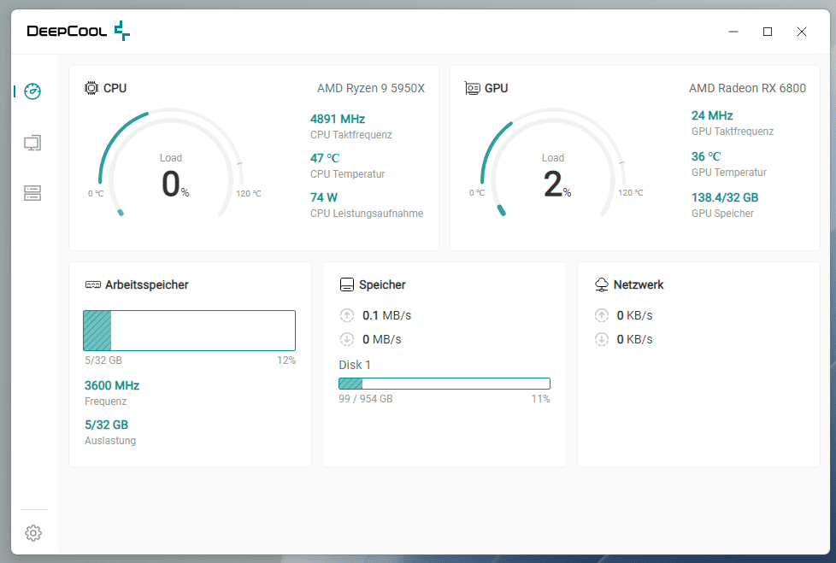Viewport: 836px width, 563px height.
Task: Click the Arbeitsspeicher heading
Action: pos(147,285)
